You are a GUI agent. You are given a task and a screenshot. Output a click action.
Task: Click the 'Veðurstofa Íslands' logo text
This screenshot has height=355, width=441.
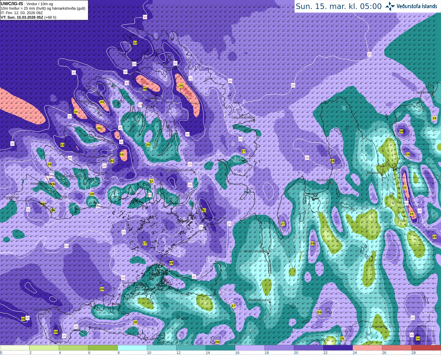pos(417,6)
